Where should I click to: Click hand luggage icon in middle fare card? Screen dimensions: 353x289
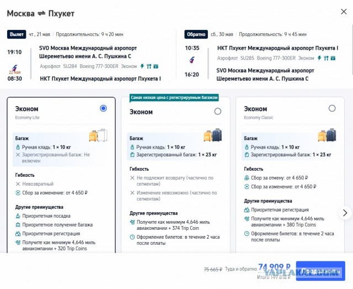point(132,148)
